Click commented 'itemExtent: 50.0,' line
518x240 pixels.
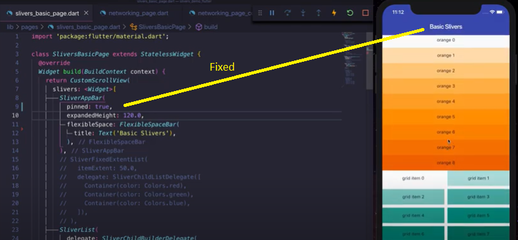pyautogui.click(x=98, y=168)
